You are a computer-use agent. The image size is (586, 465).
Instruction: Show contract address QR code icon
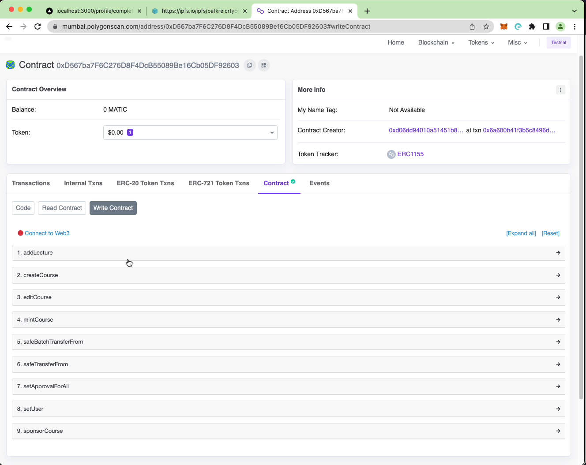click(x=264, y=65)
